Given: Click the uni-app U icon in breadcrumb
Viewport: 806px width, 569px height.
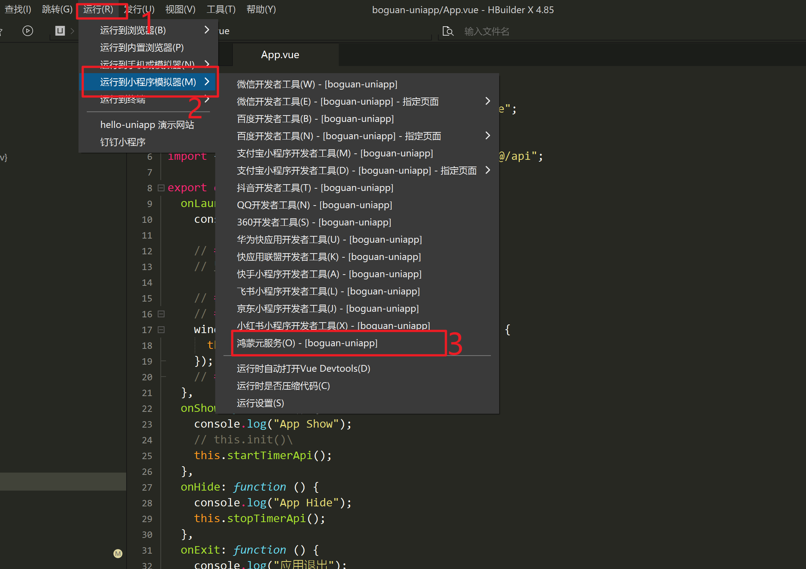Looking at the screenshot, I should 60,31.
